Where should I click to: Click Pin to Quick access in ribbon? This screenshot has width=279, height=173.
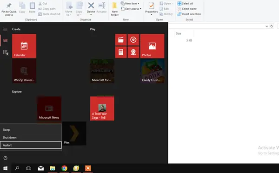coord(9,9)
